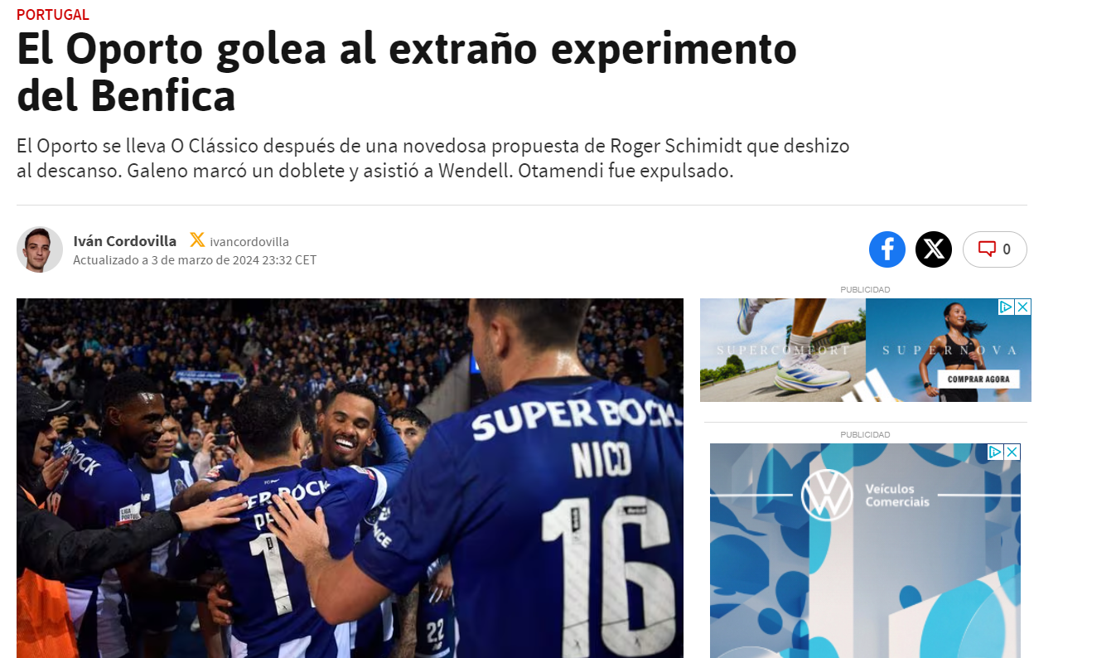Screen dimensions: 1116x658
Task: Open AdChoices info on the Supernova ad
Action: tap(1006, 307)
